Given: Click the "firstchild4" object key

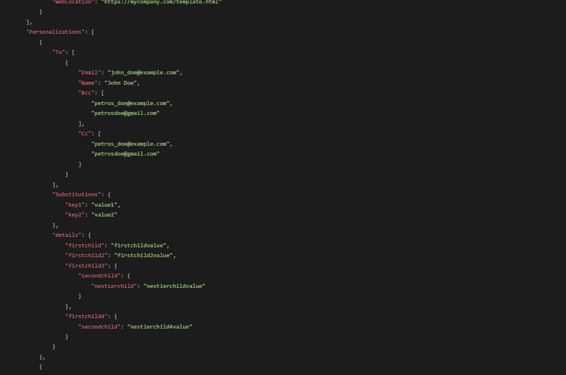Looking at the screenshot, I should coord(85,316).
